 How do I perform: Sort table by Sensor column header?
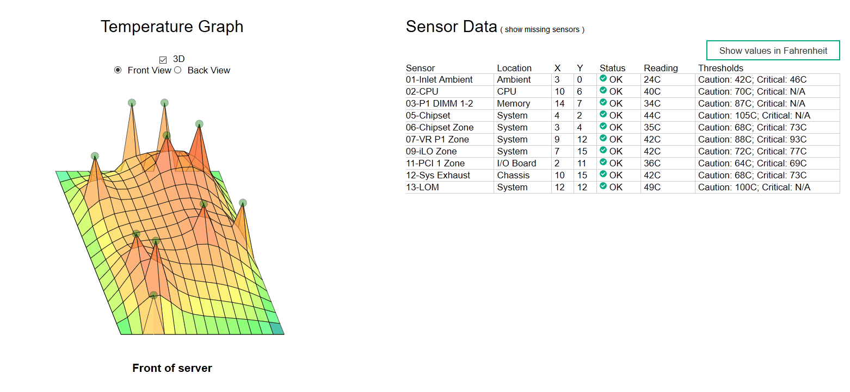(x=420, y=68)
